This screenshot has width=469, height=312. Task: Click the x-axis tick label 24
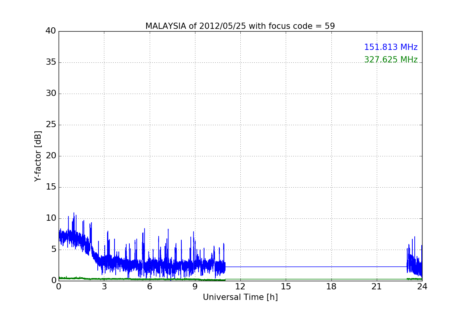422,286
